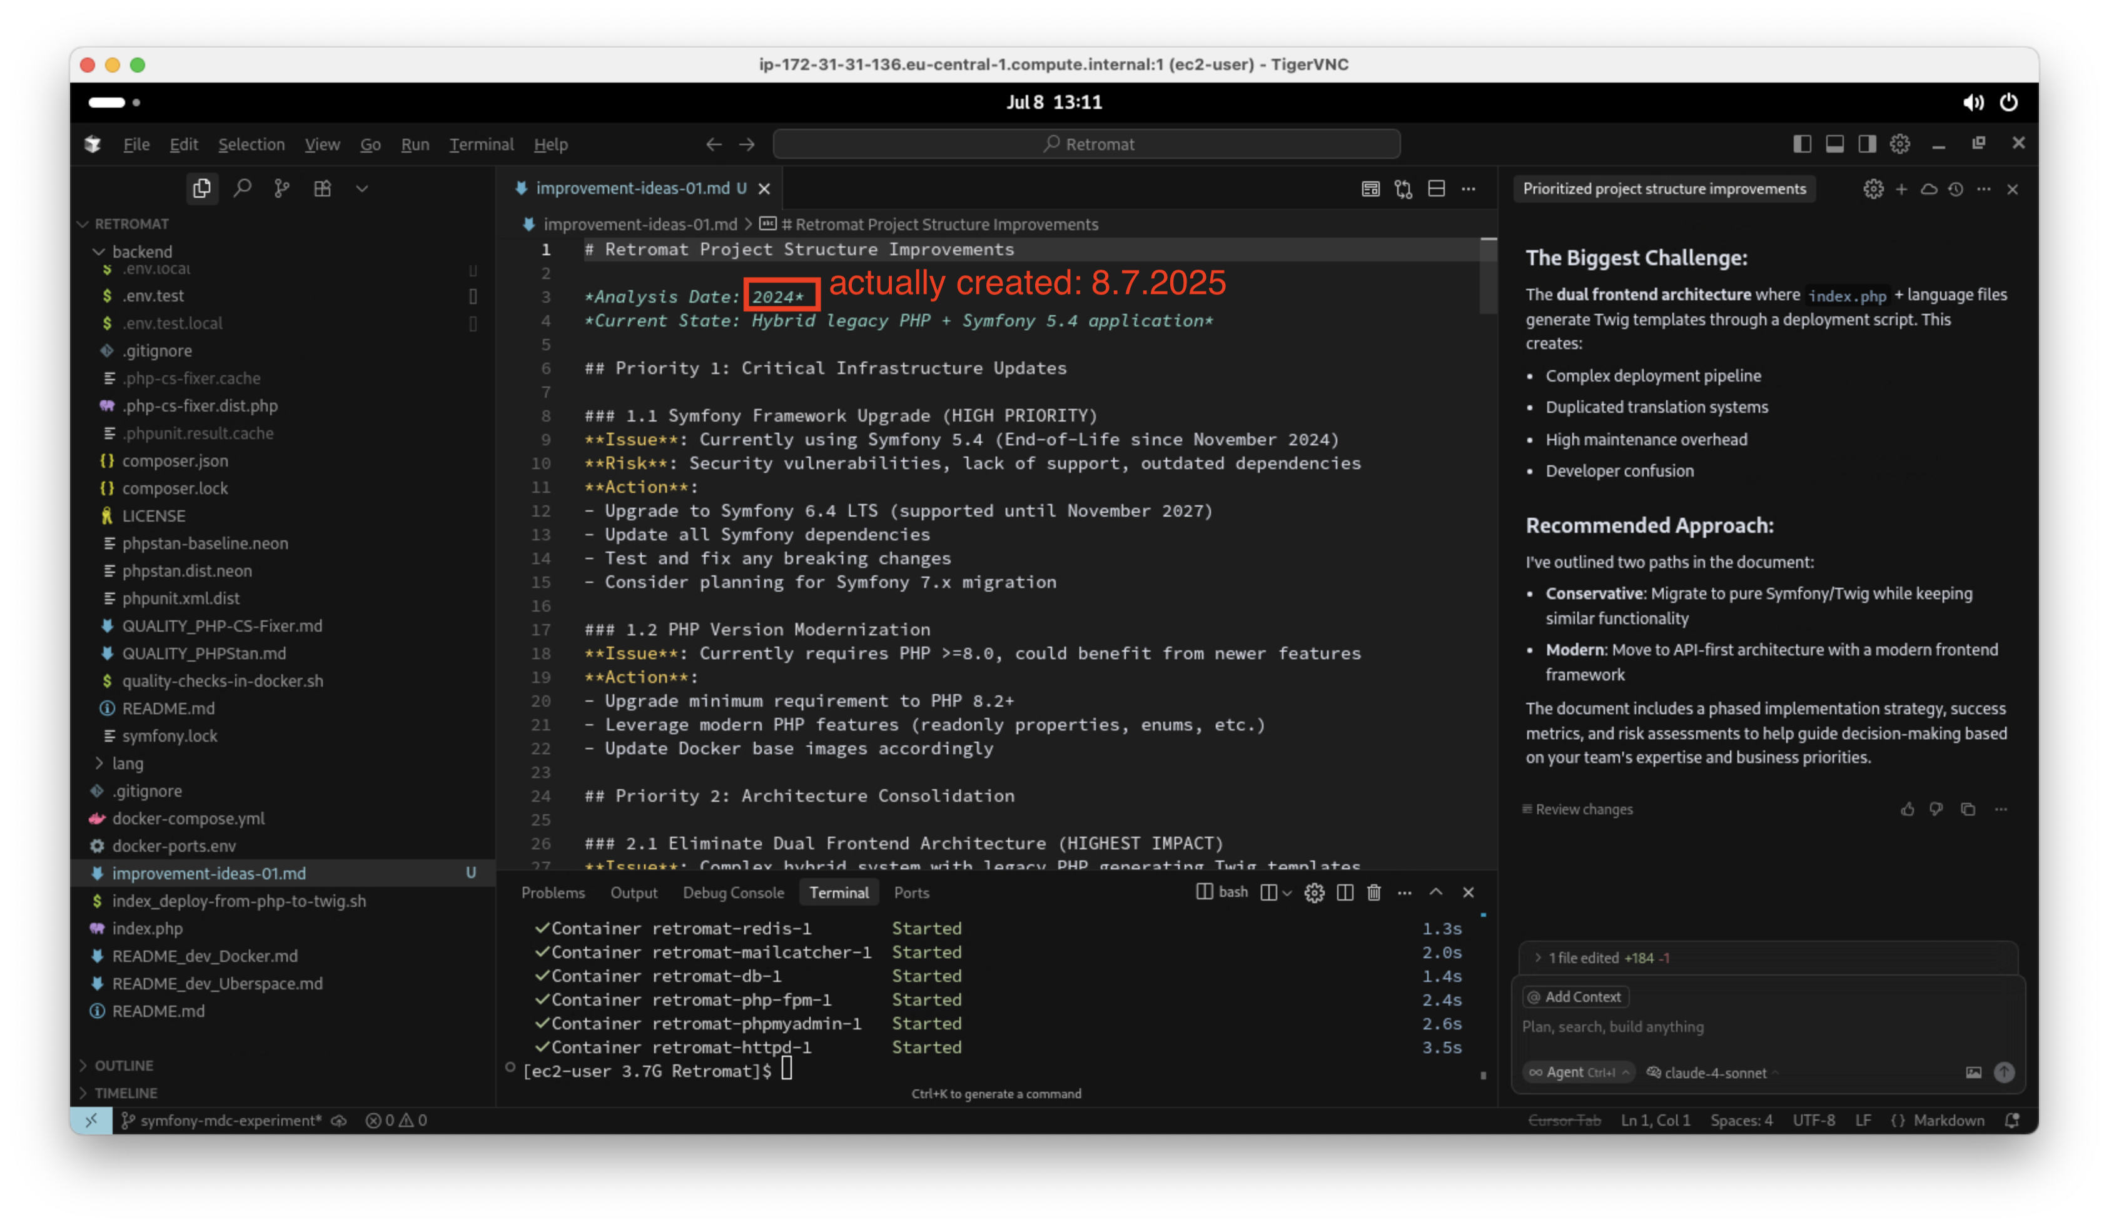This screenshot has height=1227, width=2109.
Task: Kill terminal with the trash icon
Action: (x=1373, y=892)
